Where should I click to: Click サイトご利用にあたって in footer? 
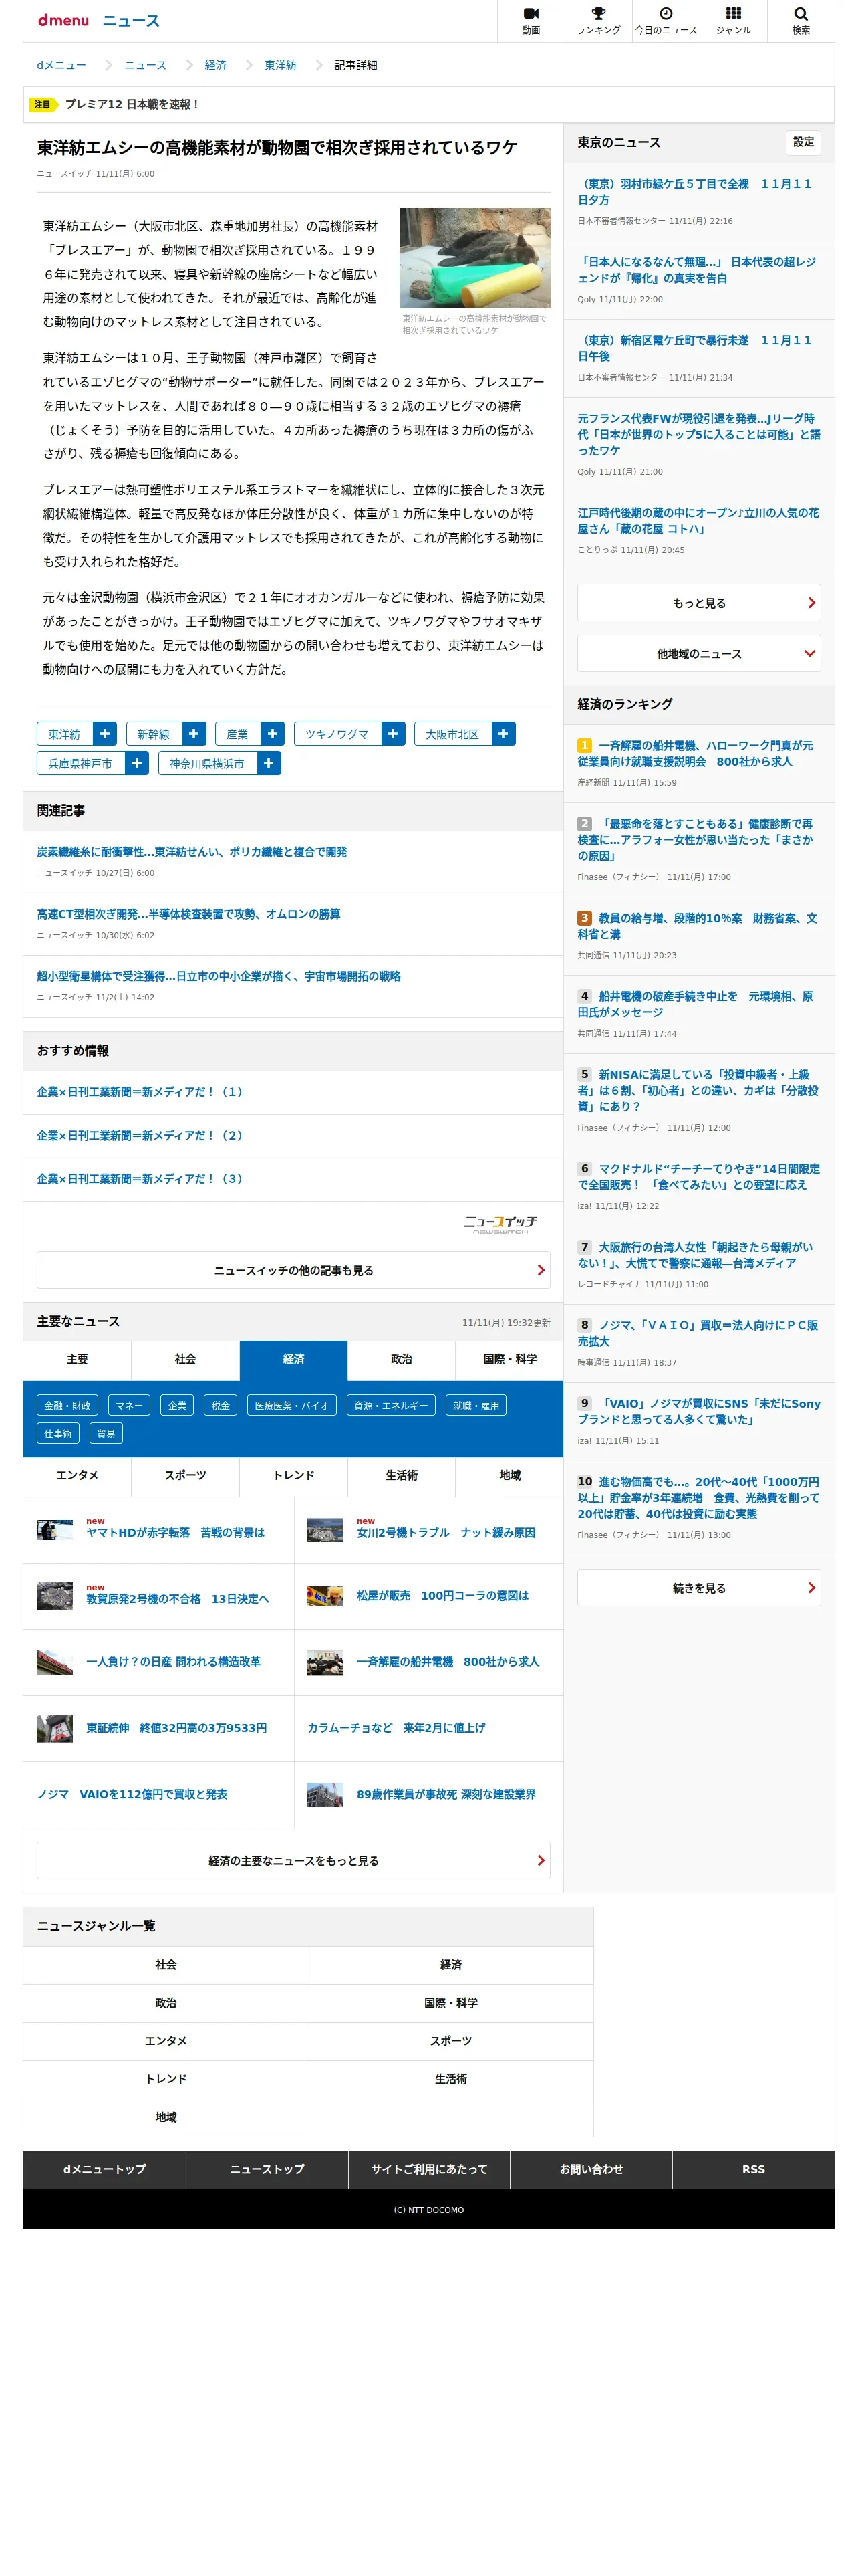(x=430, y=2169)
